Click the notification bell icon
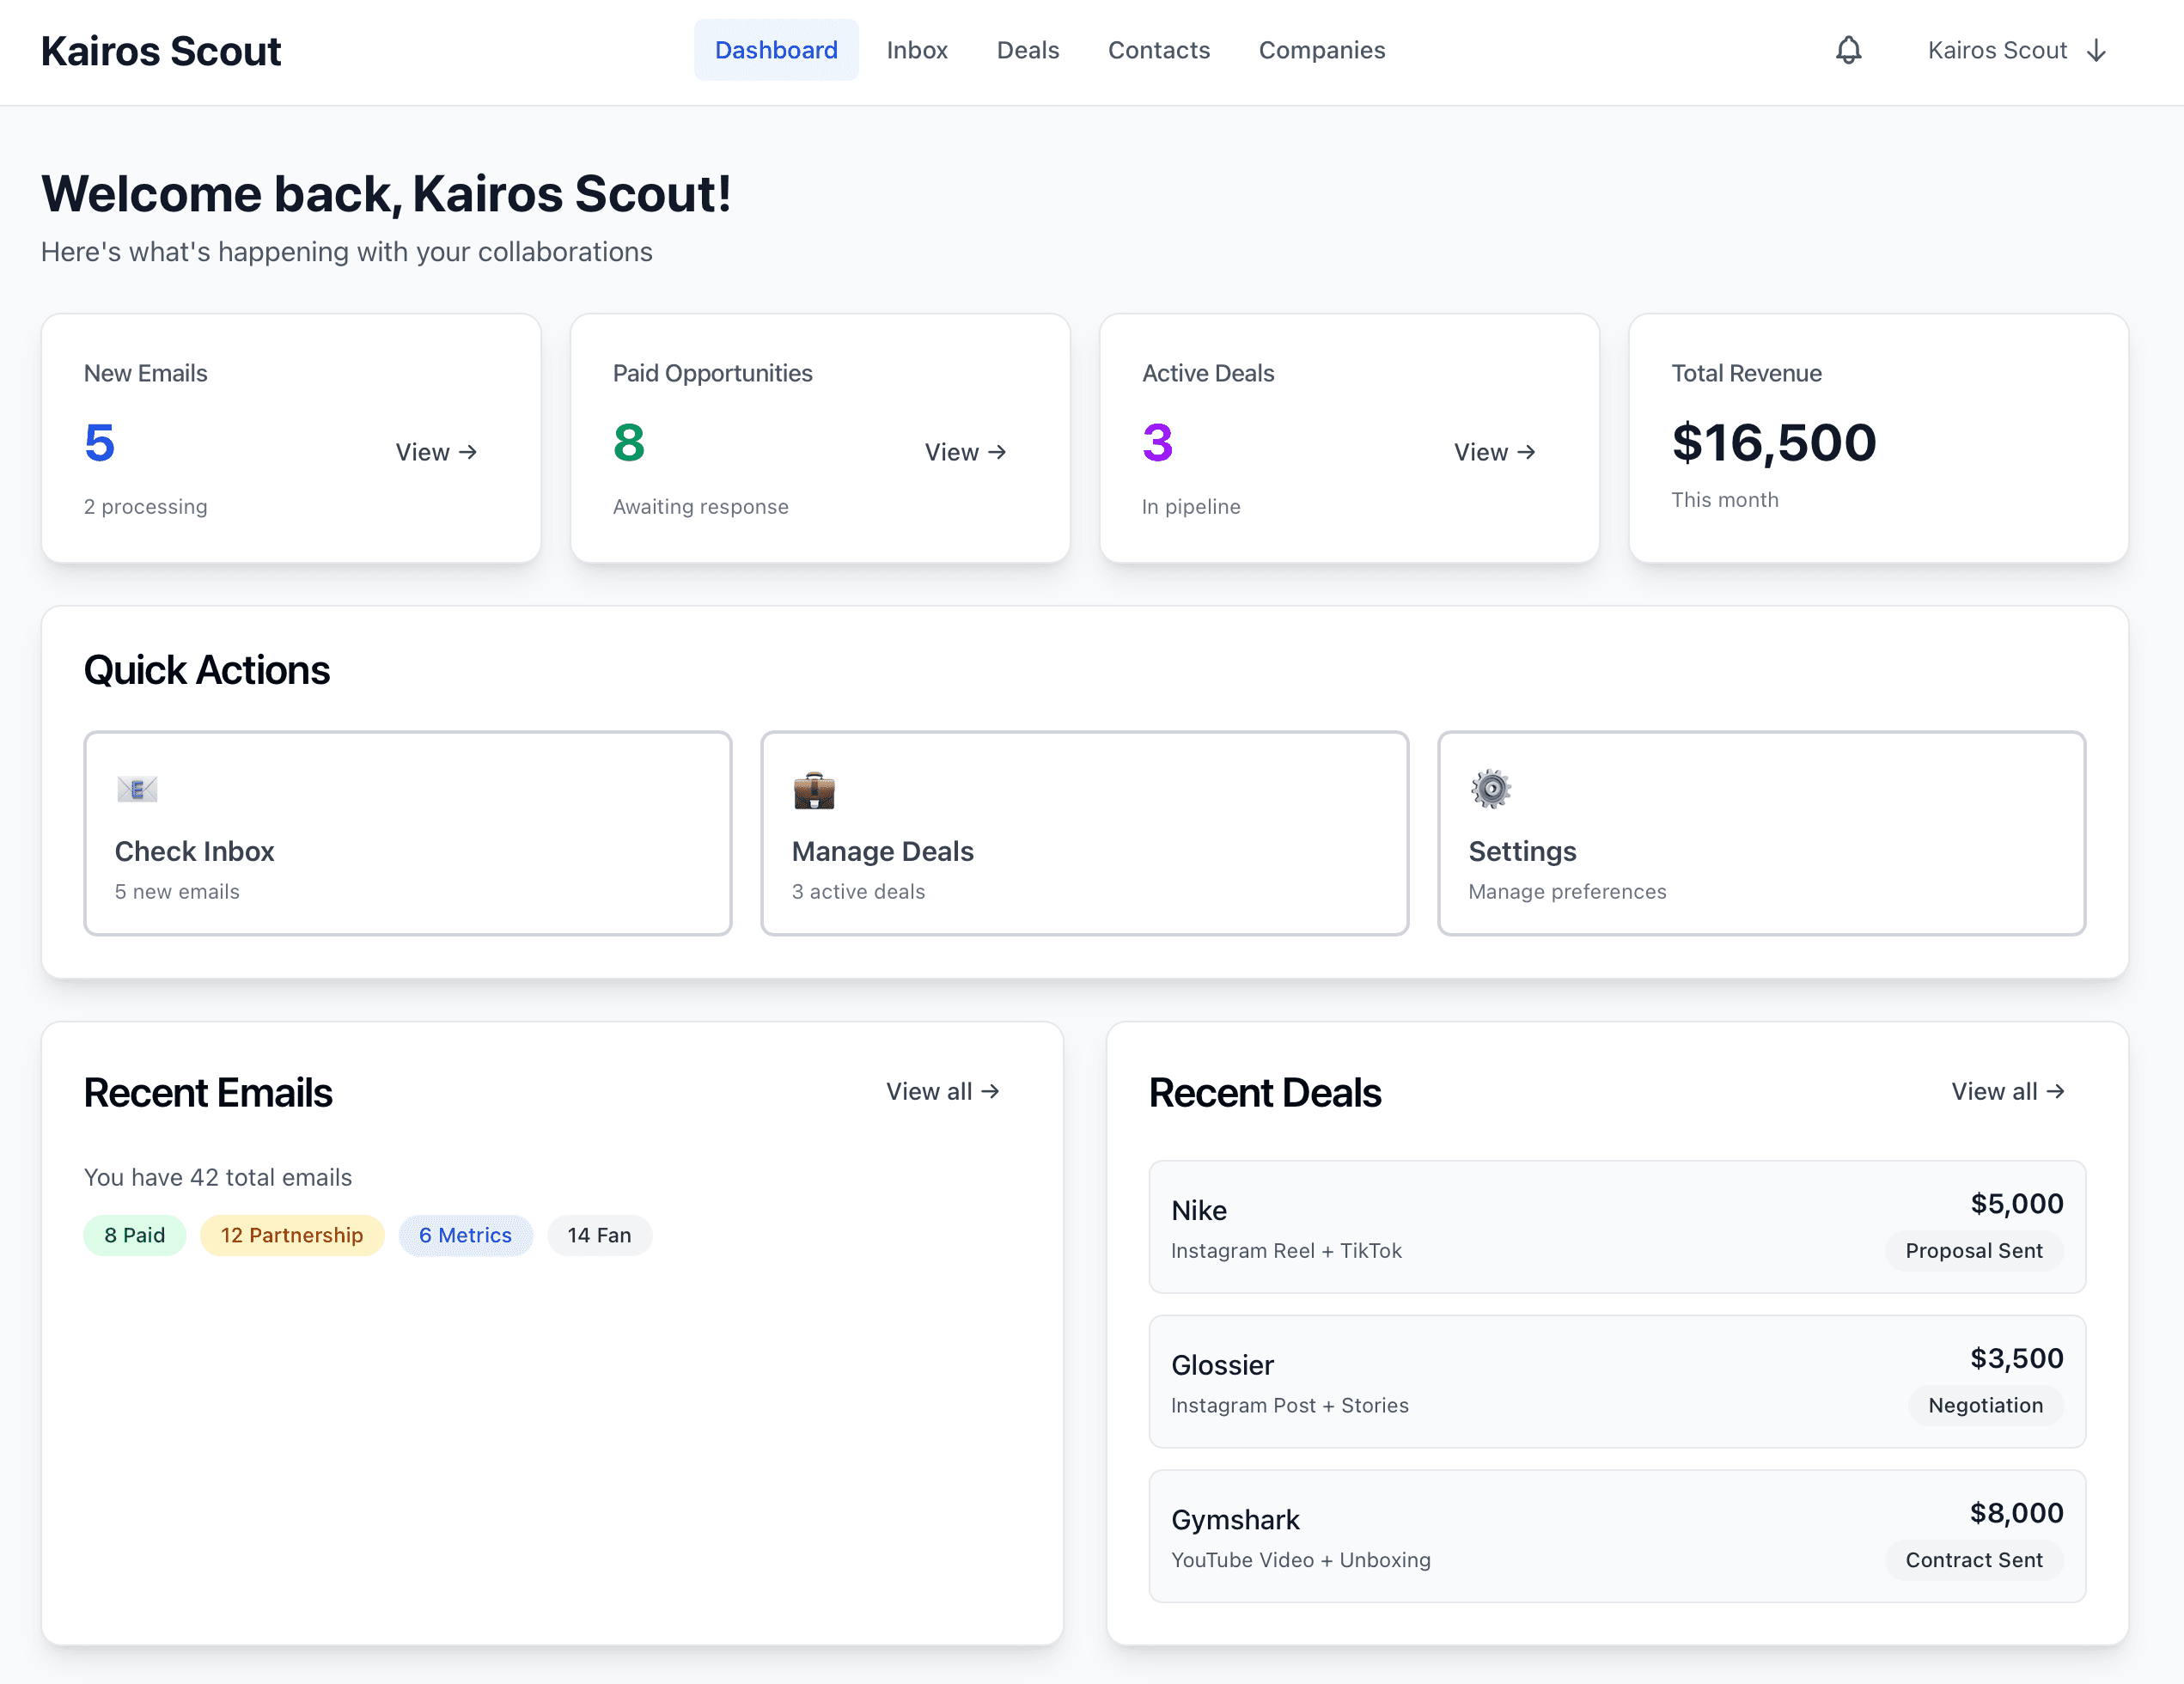The height and width of the screenshot is (1684, 2184). coord(1849,50)
